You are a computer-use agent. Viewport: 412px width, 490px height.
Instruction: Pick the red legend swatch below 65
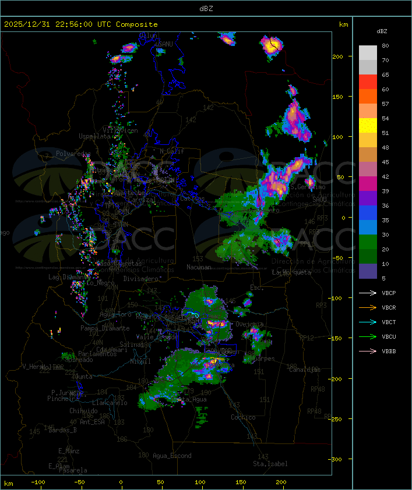368,82
